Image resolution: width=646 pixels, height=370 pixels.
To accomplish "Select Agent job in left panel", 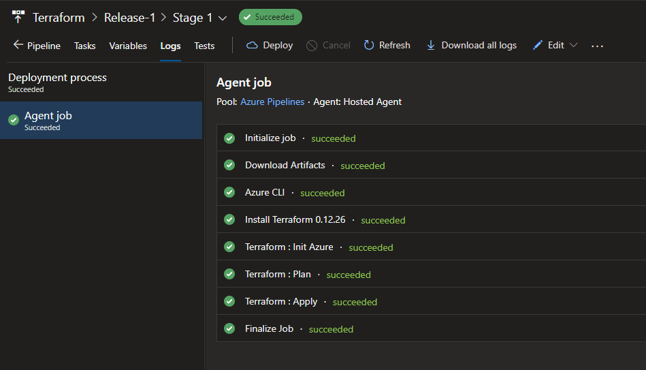I will 101,120.
